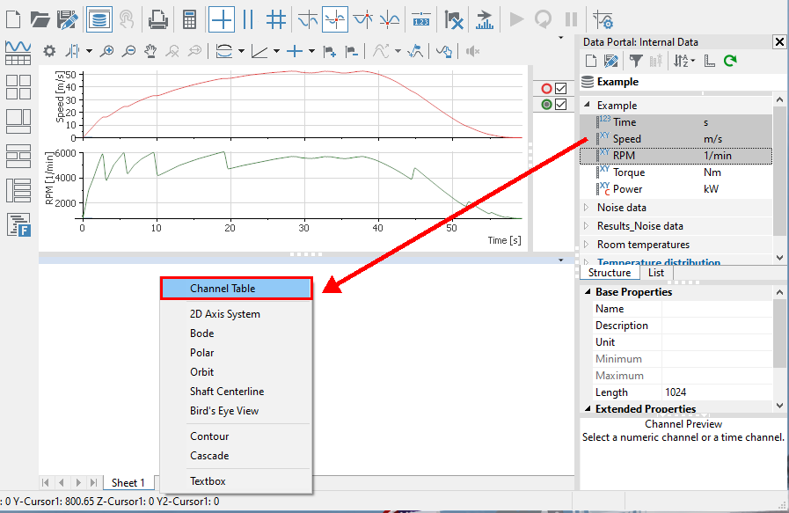Expand the Noise data group
Image resolution: width=789 pixels, height=513 pixels.
588,208
